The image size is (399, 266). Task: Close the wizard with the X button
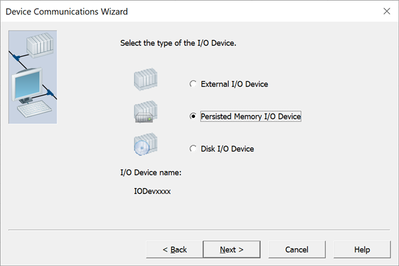point(387,11)
